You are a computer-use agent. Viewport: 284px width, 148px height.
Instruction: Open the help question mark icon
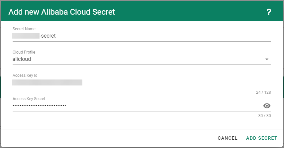[x=269, y=12]
